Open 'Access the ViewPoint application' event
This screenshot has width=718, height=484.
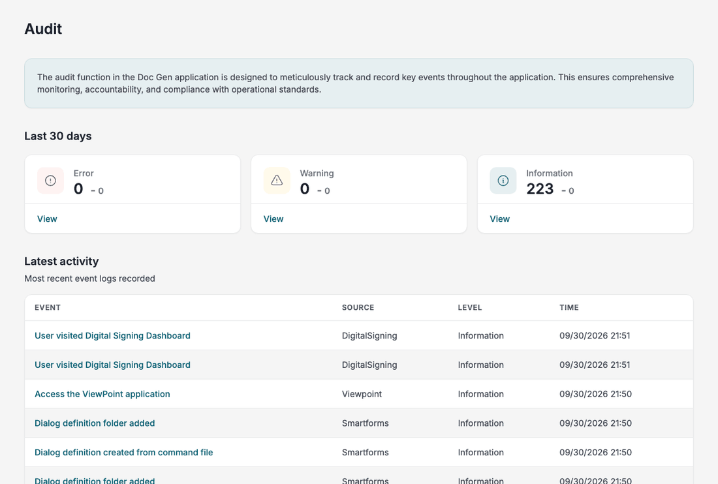click(x=102, y=394)
